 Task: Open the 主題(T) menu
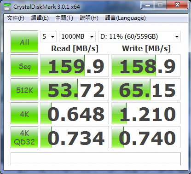[x=64, y=18]
